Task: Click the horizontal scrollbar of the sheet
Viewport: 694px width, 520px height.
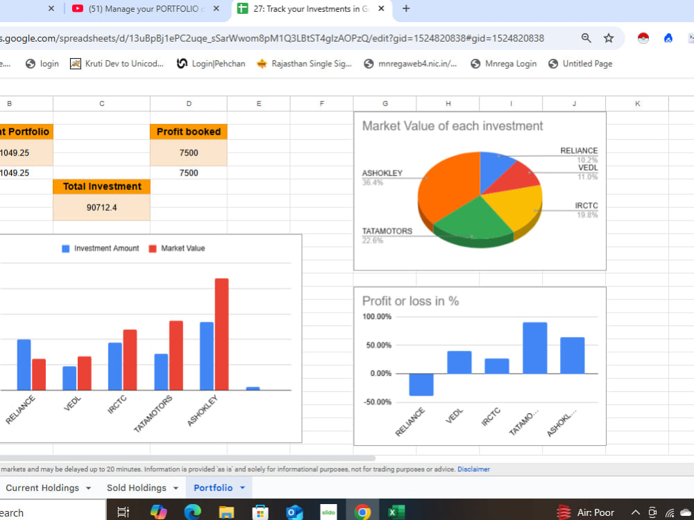Action: pyautogui.click(x=187, y=458)
